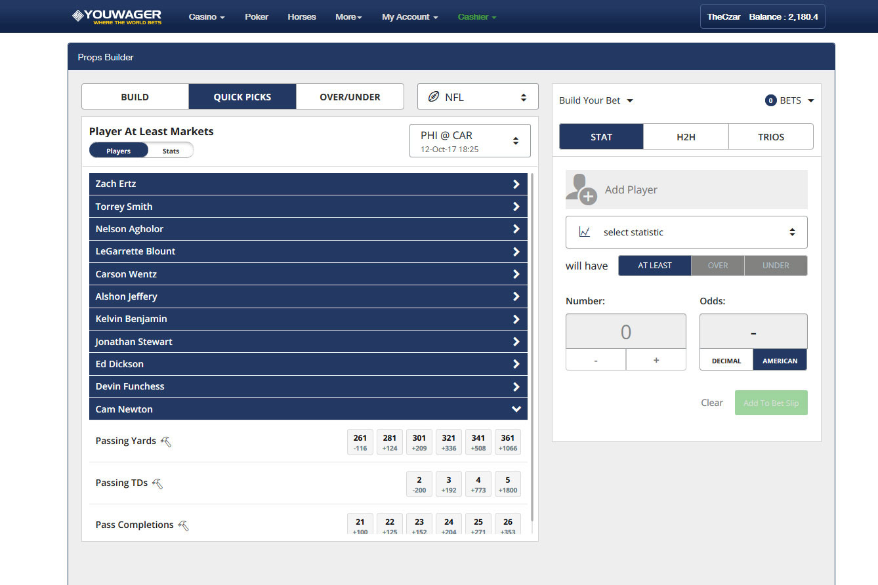The height and width of the screenshot is (585, 878).
Task: Click the bets count badge
Action: coord(770,100)
